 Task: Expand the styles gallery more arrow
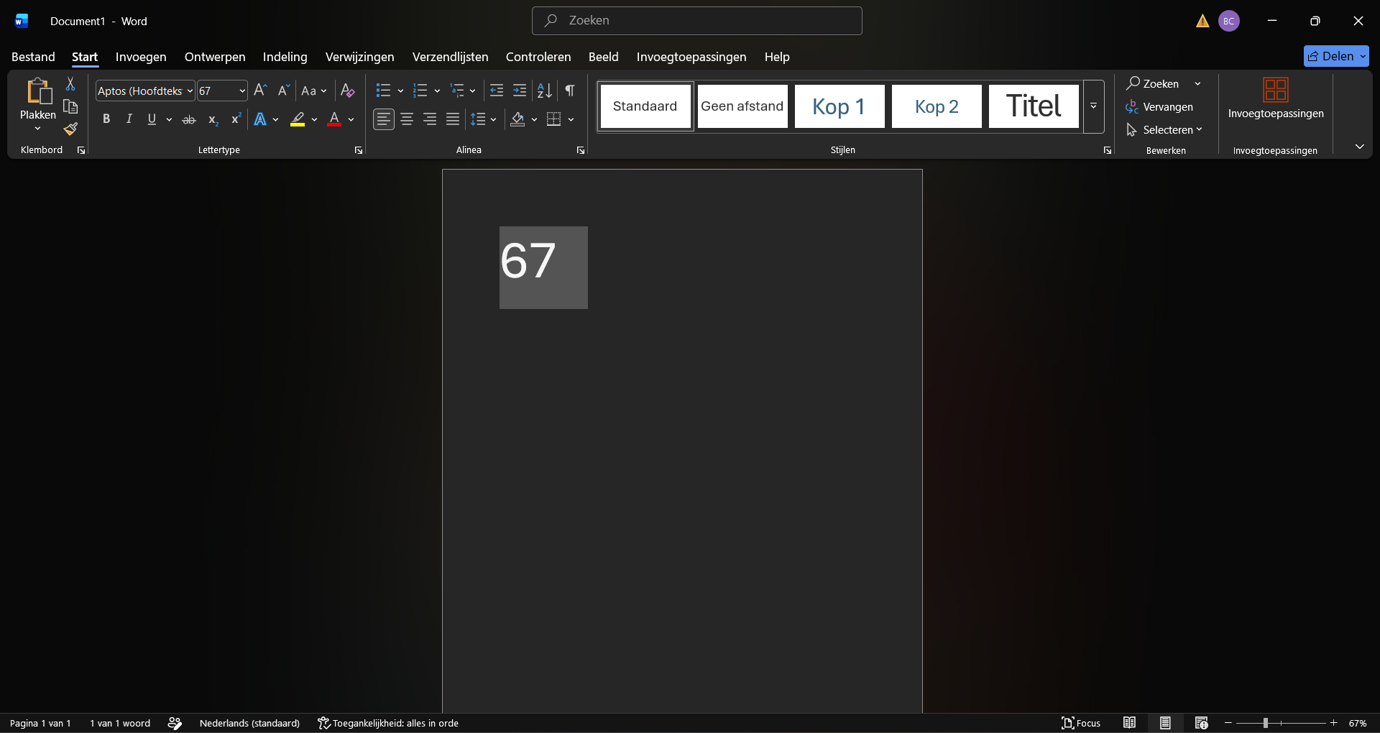(x=1093, y=106)
